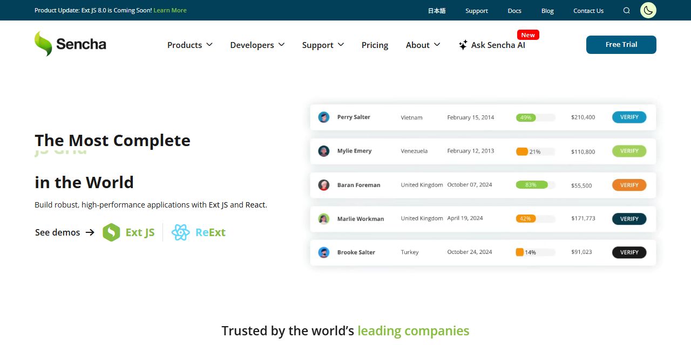Click the name Mylie Emery

point(354,151)
